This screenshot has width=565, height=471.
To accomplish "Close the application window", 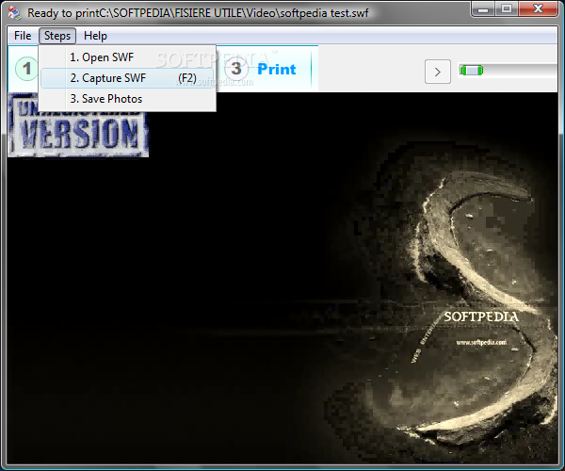I will pyautogui.click(x=539, y=9).
